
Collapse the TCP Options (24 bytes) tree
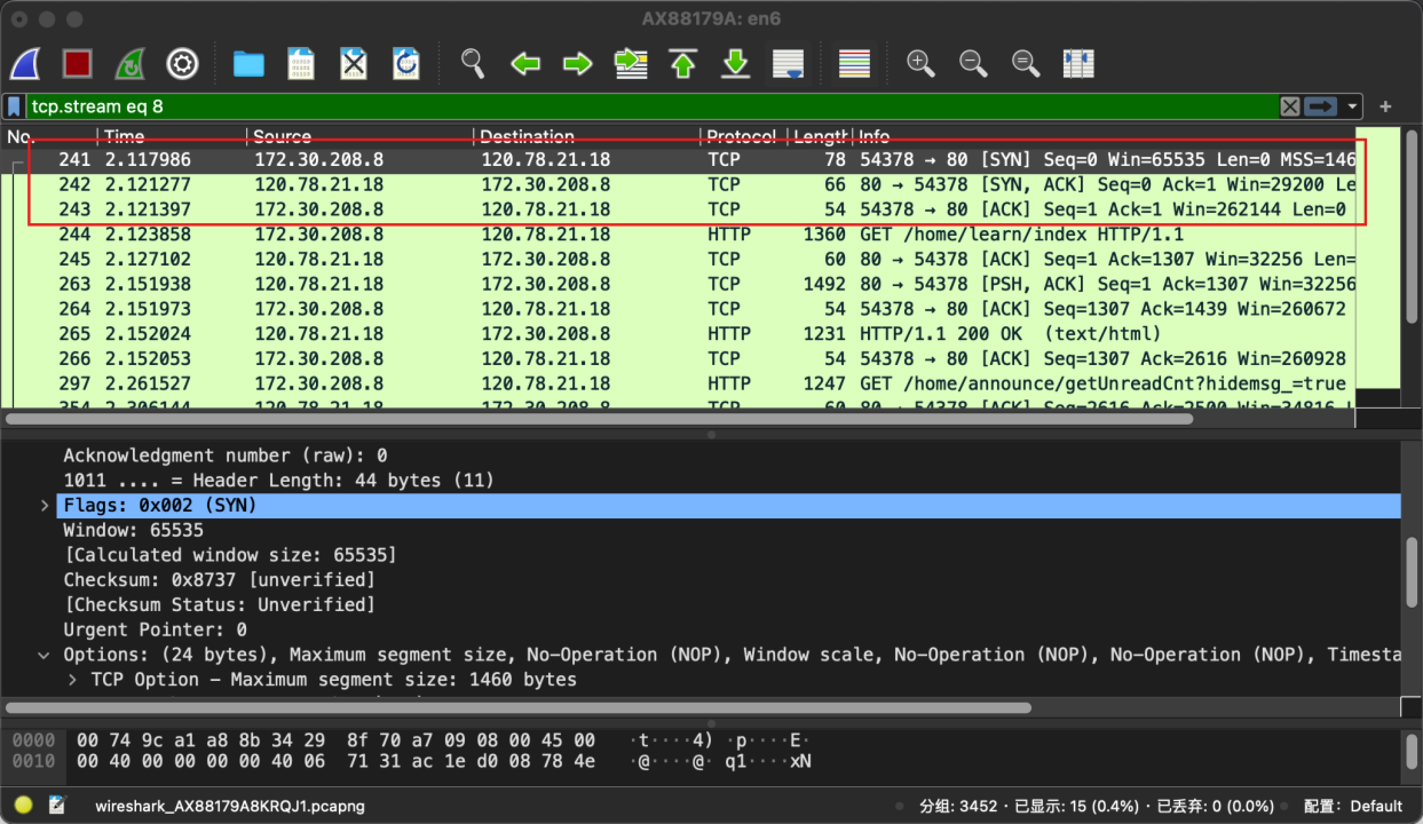pyautogui.click(x=44, y=655)
